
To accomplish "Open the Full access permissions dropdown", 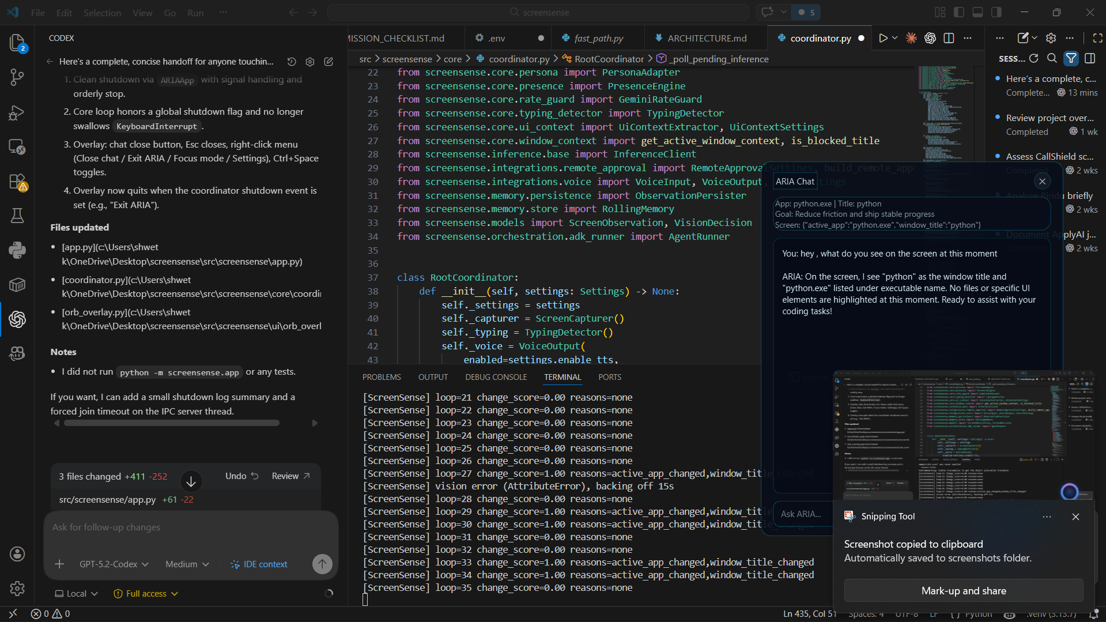I will coord(146,594).
